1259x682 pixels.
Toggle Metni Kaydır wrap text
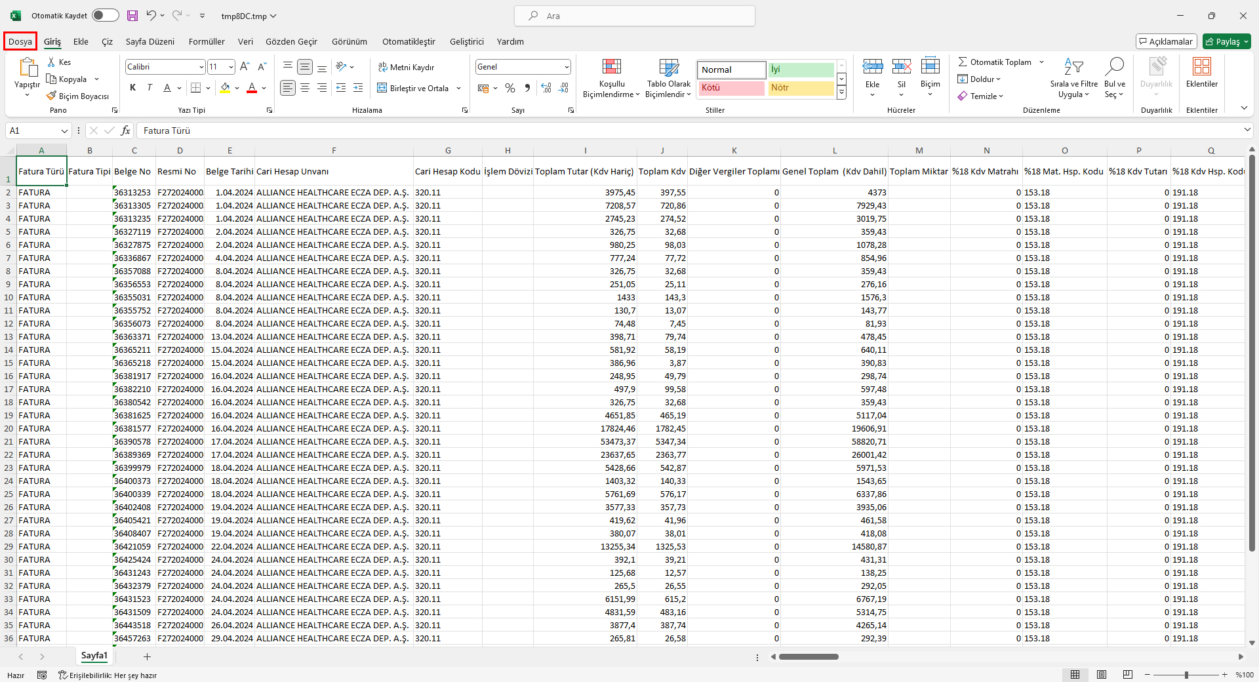406,67
